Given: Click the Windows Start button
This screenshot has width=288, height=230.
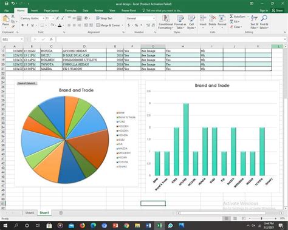Looking at the screenshot, I should click(5, 225).
